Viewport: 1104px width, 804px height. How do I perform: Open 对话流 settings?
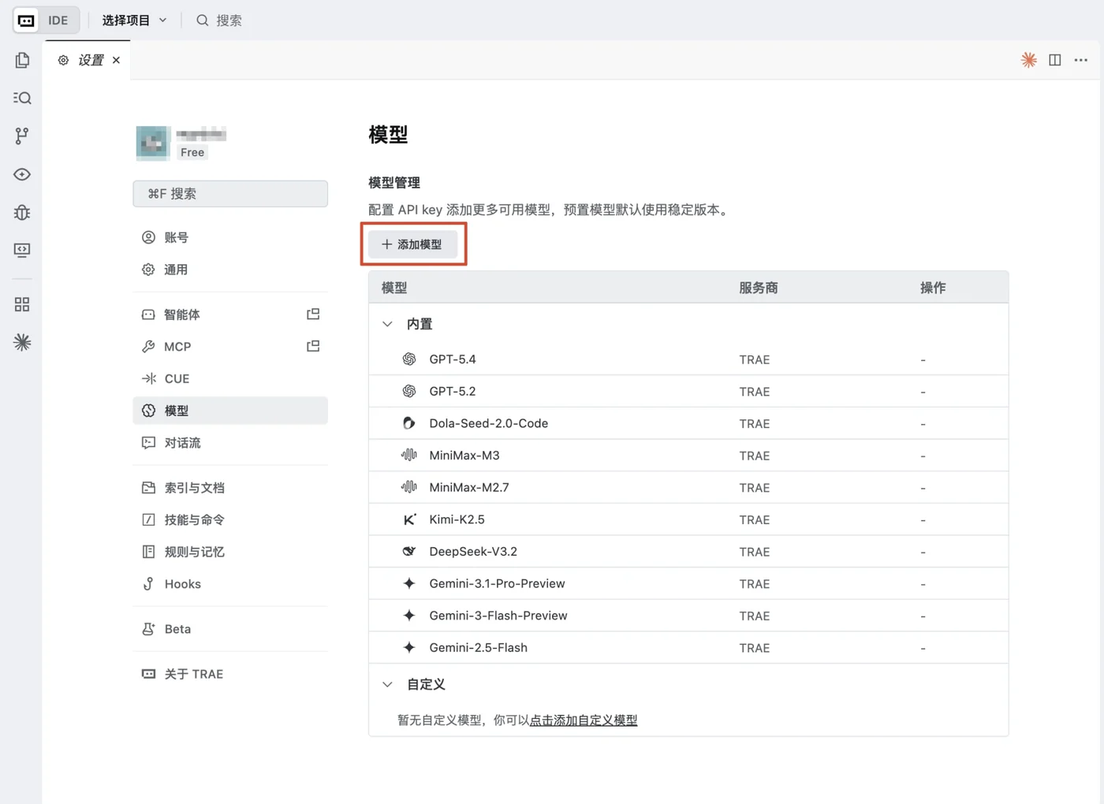point(230,443)
